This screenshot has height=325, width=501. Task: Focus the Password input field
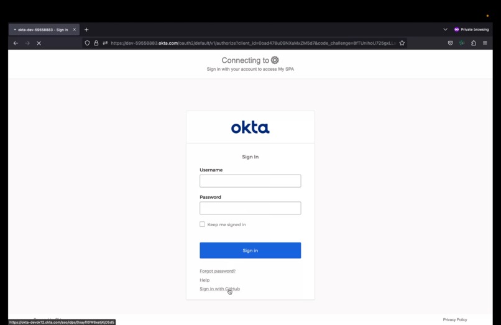(250, 208)
